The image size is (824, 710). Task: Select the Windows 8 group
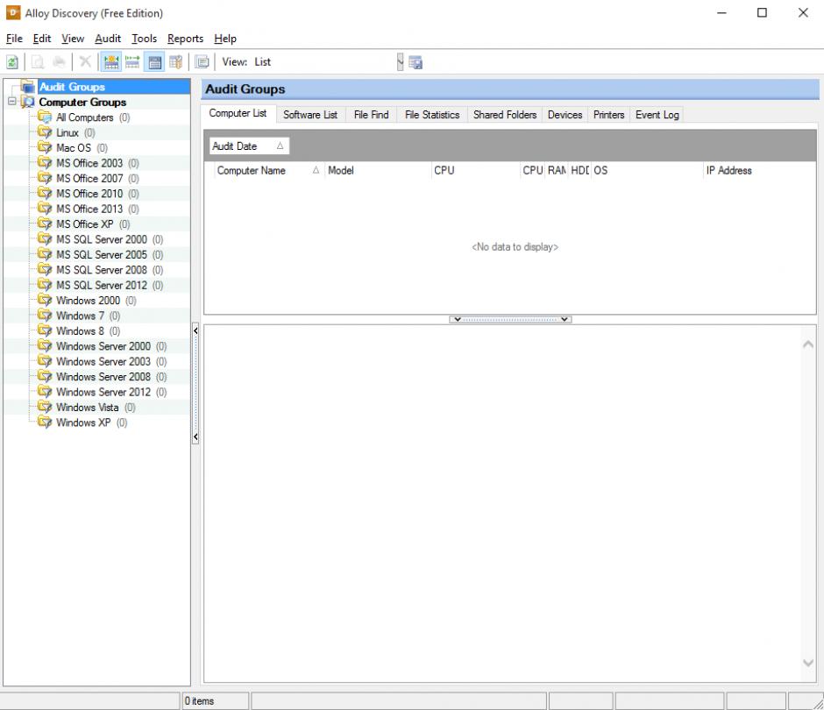80,330
